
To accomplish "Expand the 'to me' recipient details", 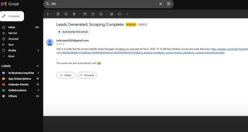I will click(x=64, y=44).
